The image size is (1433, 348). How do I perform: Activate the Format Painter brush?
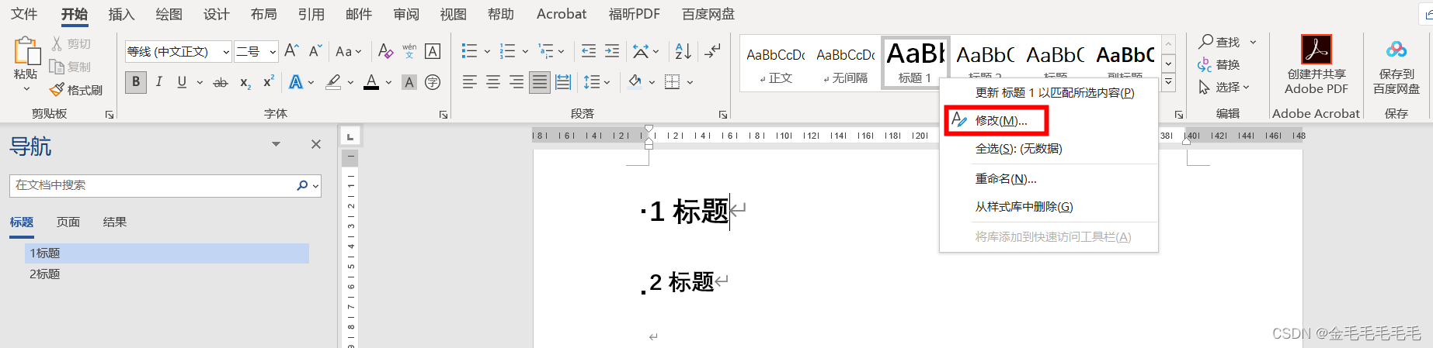coord(76,90)
